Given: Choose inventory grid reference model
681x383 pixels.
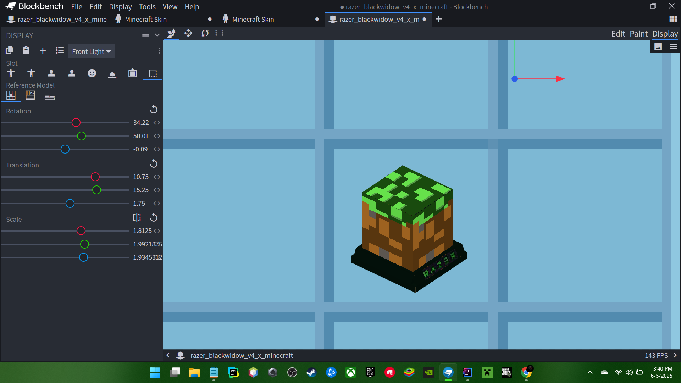Looking at the screenshot, I should point(11,95).
